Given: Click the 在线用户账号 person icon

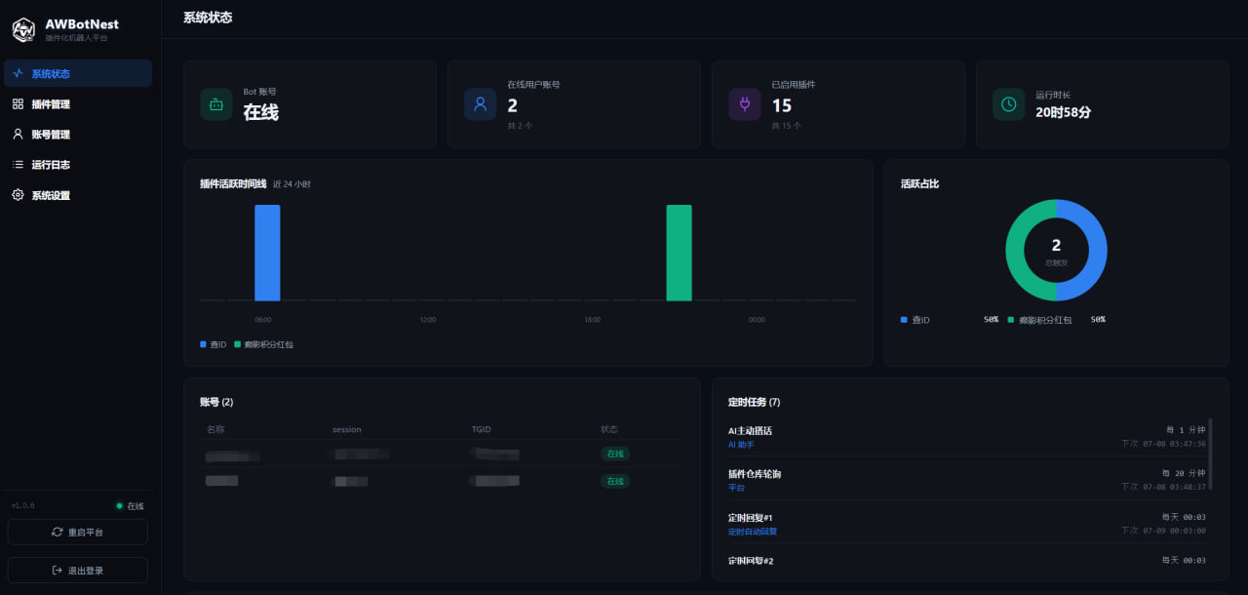Looking at the screenshot, I should pos(480,104).
